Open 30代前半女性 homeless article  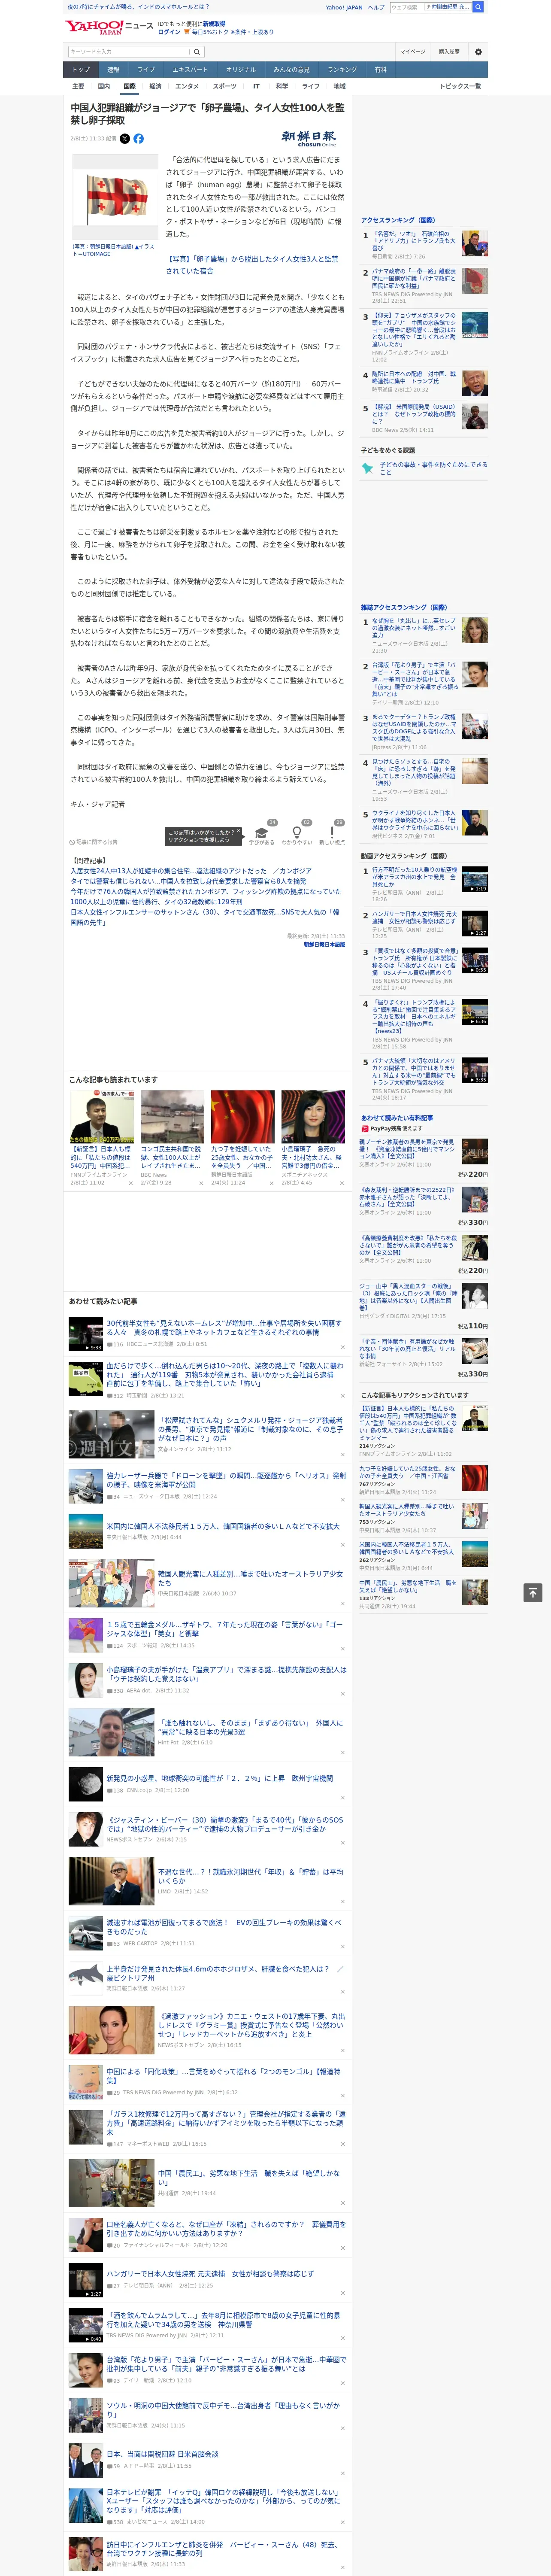tap(224, 1327)
